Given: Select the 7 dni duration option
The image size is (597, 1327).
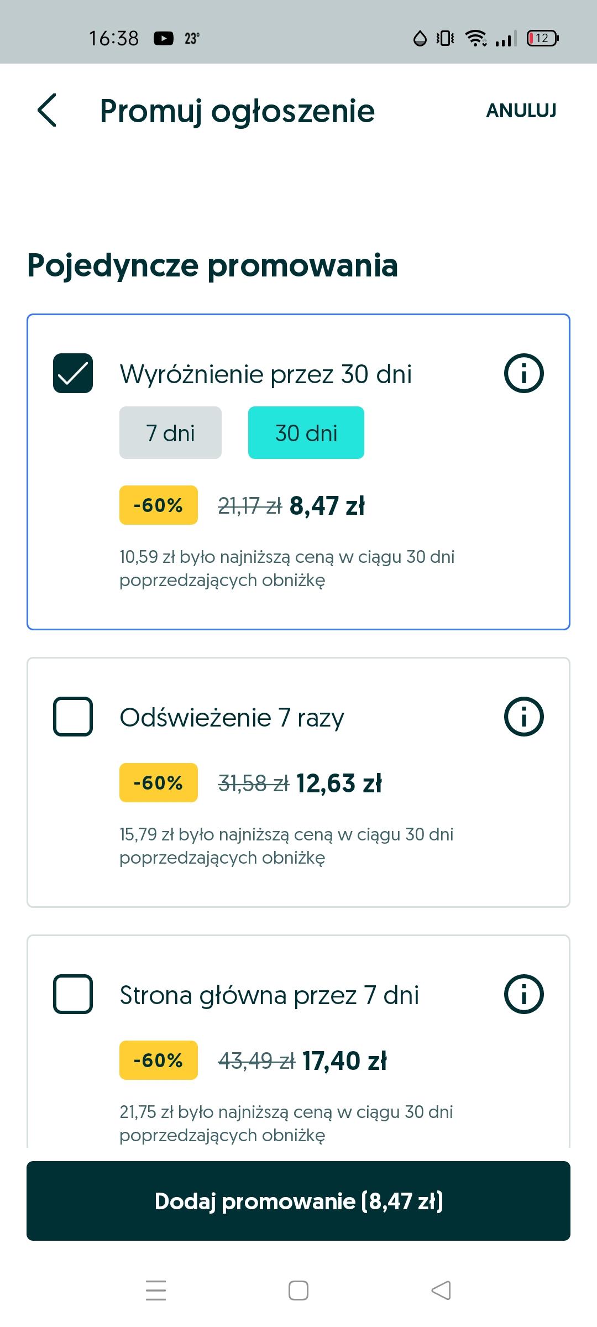Looking at the screenshot, I should point(170,433).
